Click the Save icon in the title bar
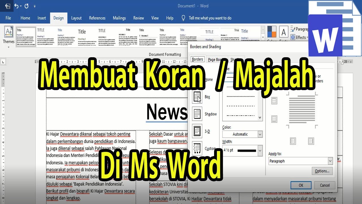Viewport: 362px width, 204px height. pyautogui.click(x=8, y=6)
